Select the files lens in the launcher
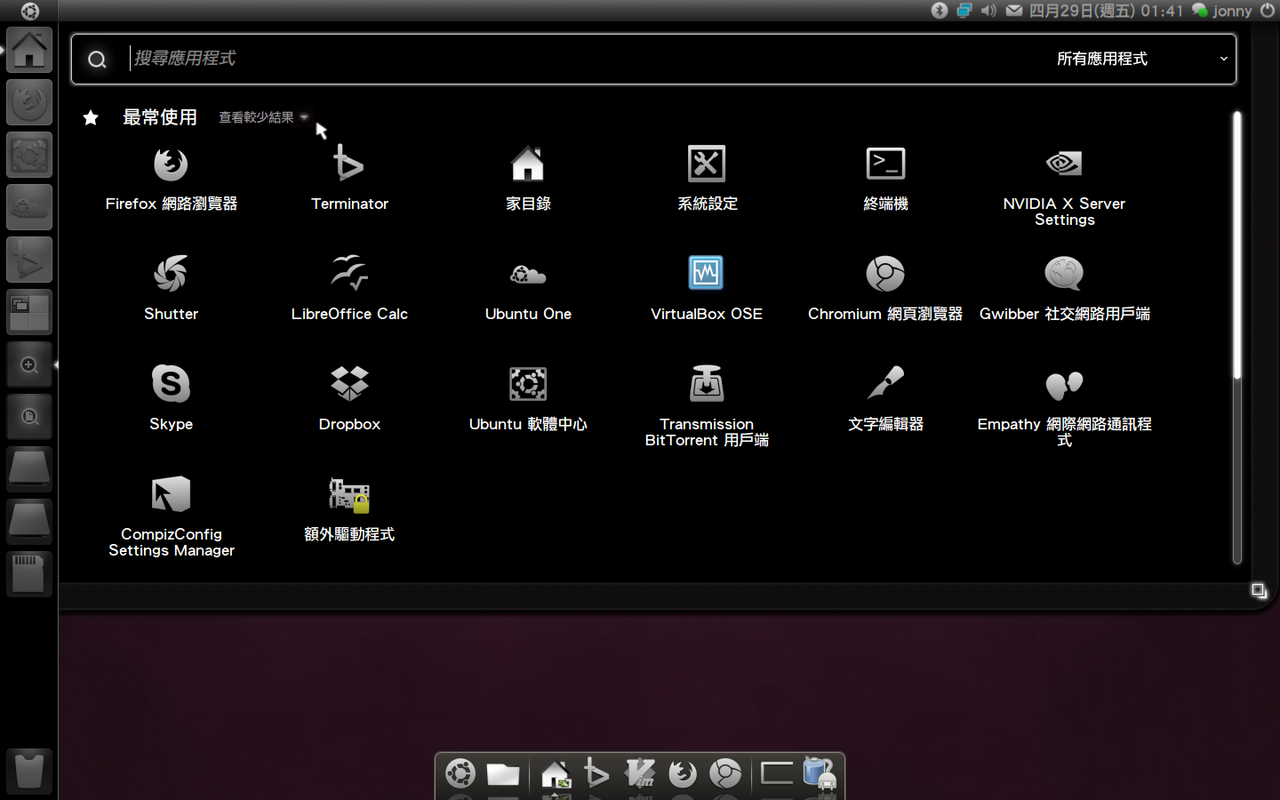Screen dimensions: 1280x800 (x=29, y=418)
